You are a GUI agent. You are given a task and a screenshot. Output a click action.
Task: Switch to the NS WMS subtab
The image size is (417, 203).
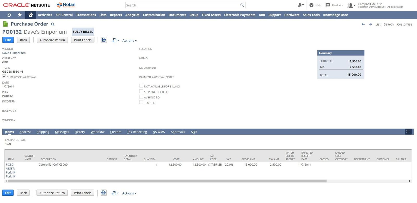[x=159, y=132]
